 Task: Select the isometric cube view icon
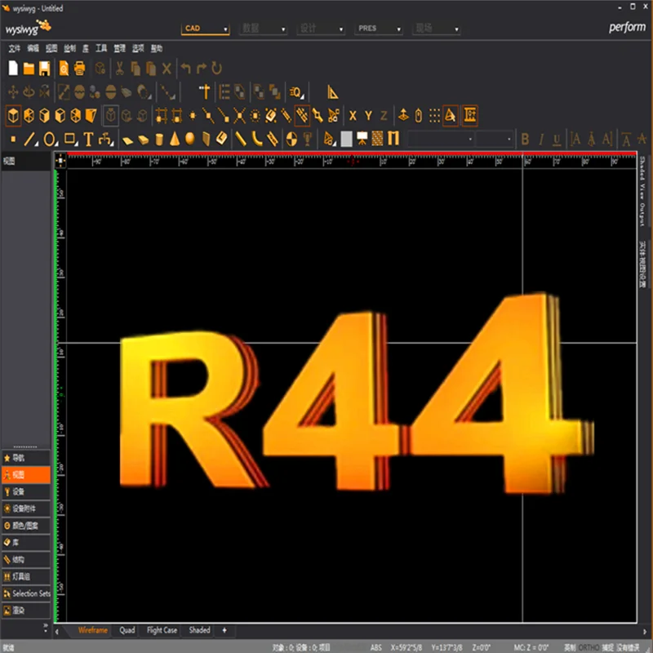tap(13, 115)
